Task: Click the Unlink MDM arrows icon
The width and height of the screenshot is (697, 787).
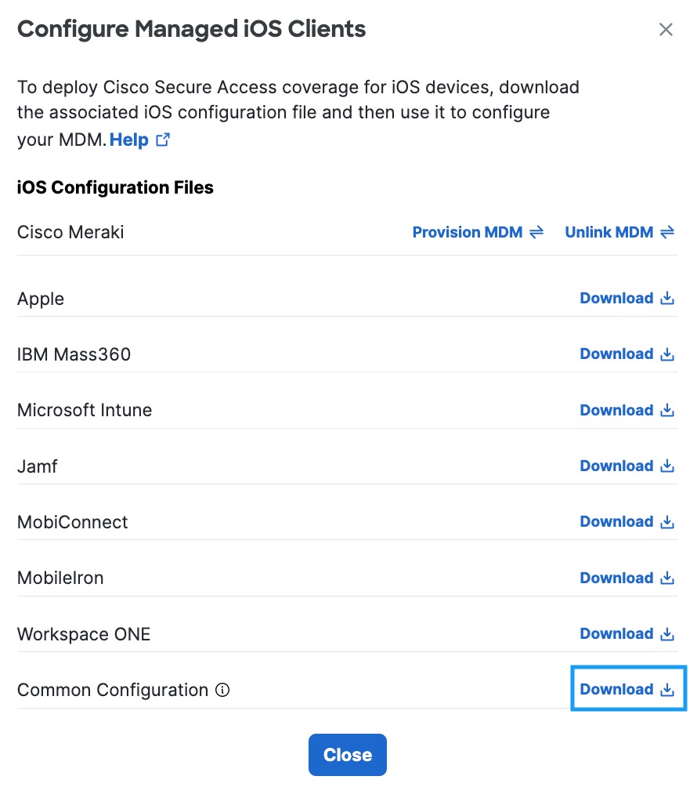Action: (667, 232)
